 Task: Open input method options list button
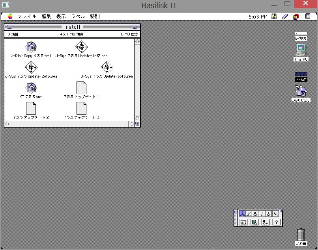pyautogui.click(x=265, y=222)
